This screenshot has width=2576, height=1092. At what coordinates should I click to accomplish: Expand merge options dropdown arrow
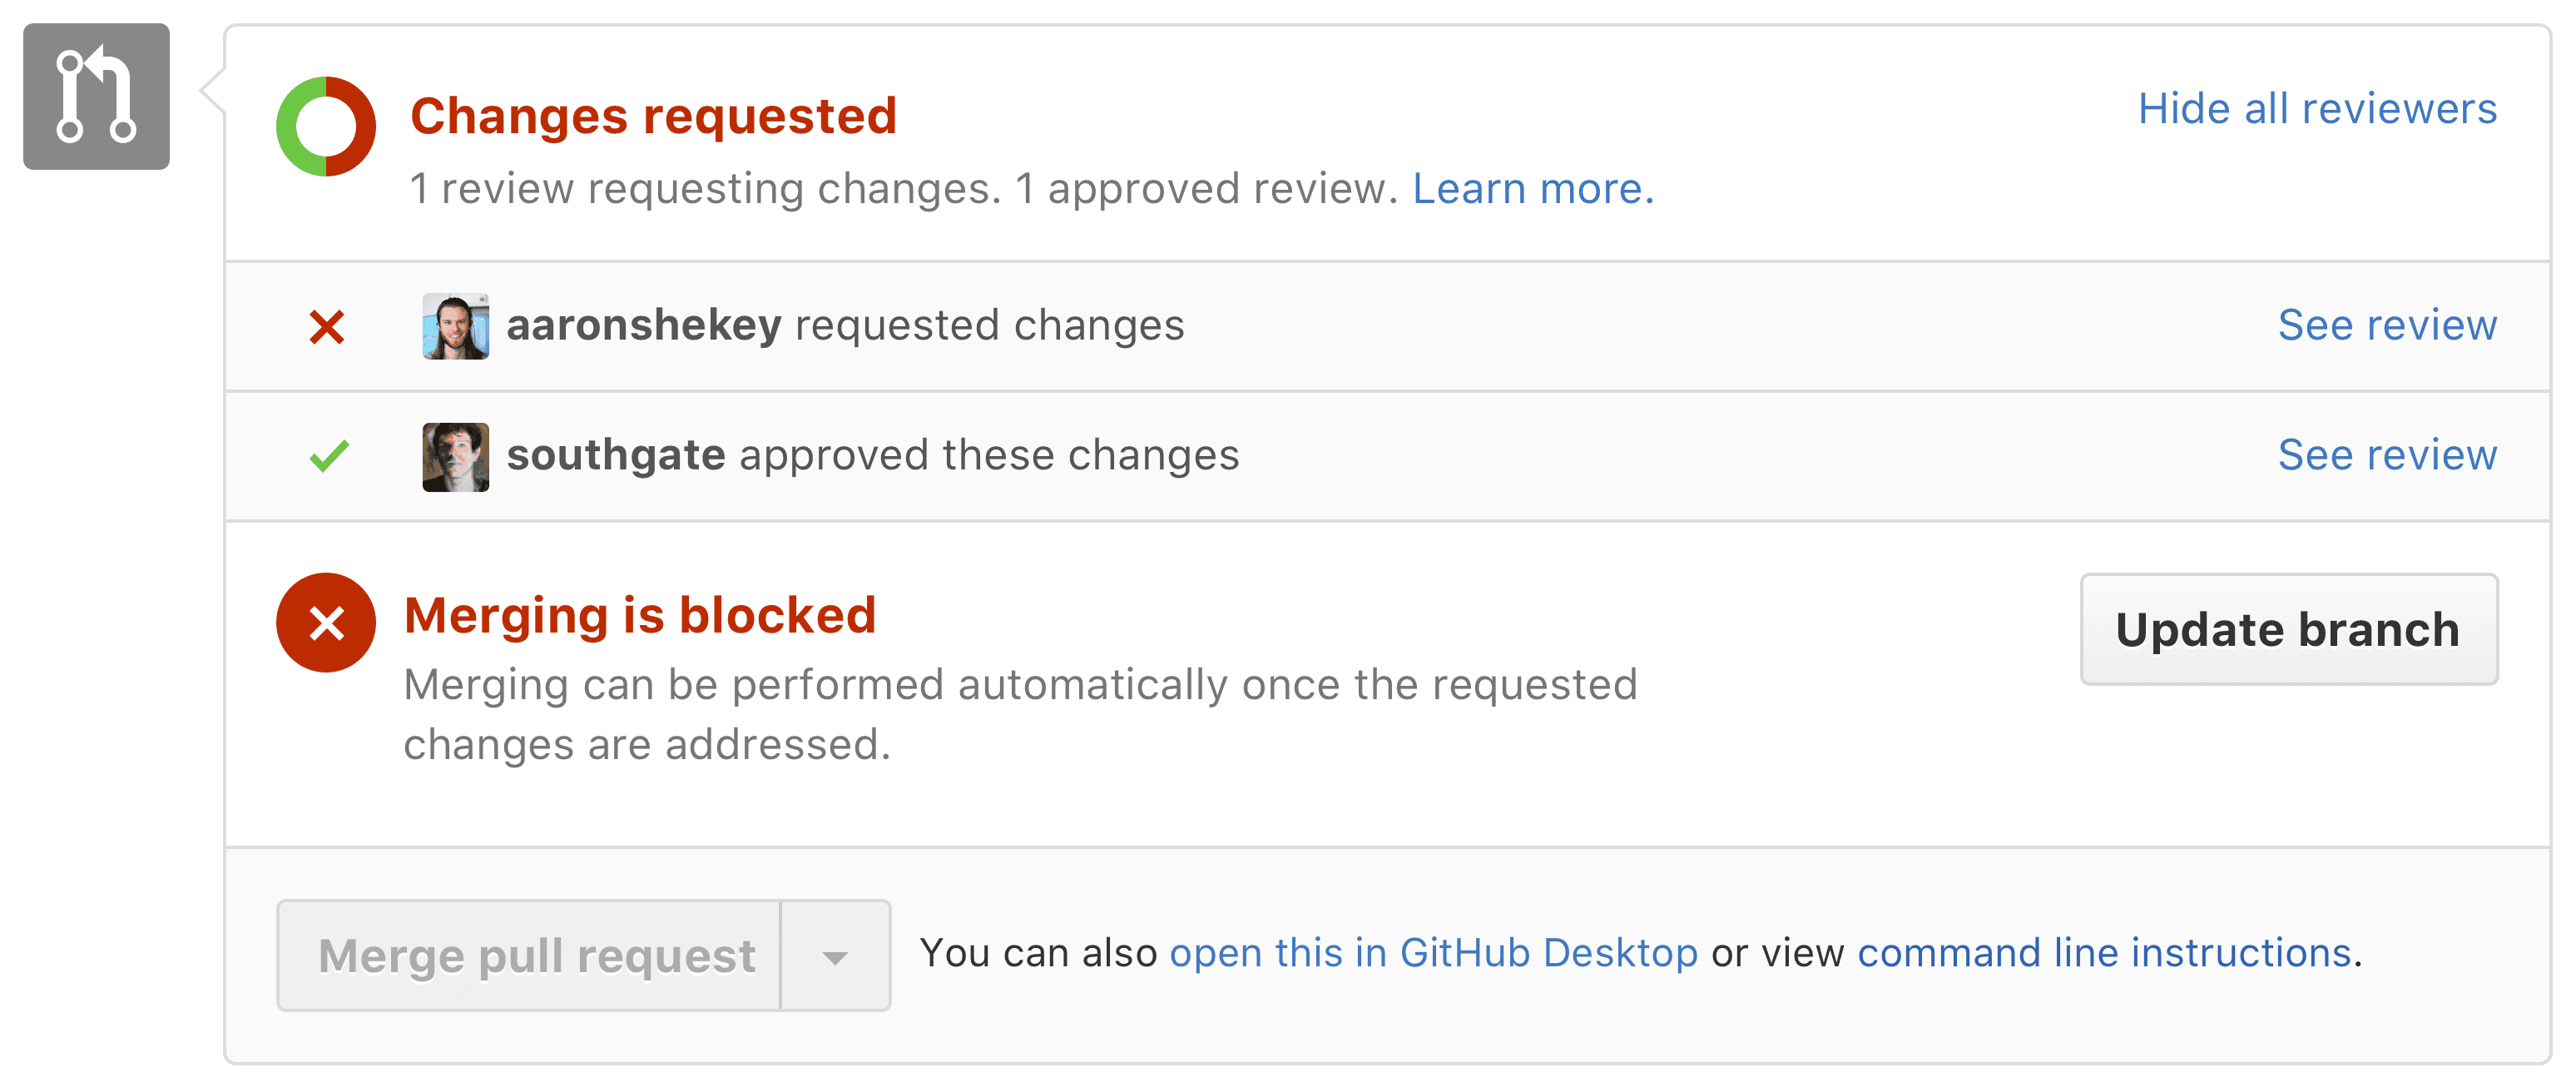point(835,956)
